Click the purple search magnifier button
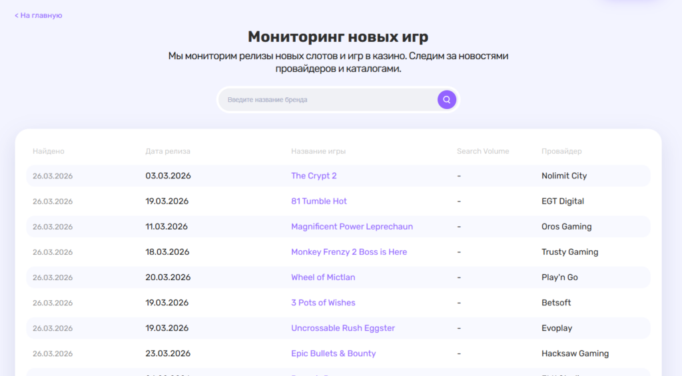The height and width of the screenshot is (376, 682). click(x=447, y=100)
